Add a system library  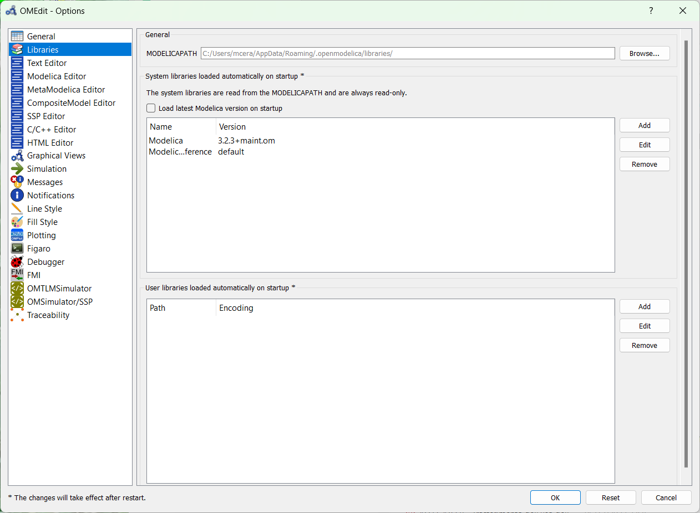click(645, 125)
